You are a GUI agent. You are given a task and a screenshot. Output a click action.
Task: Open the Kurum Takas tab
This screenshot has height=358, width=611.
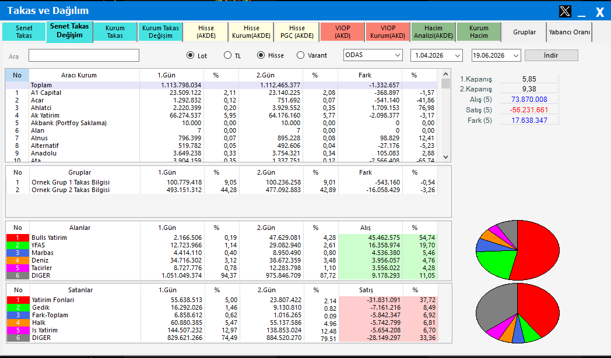tap(115, 31)
